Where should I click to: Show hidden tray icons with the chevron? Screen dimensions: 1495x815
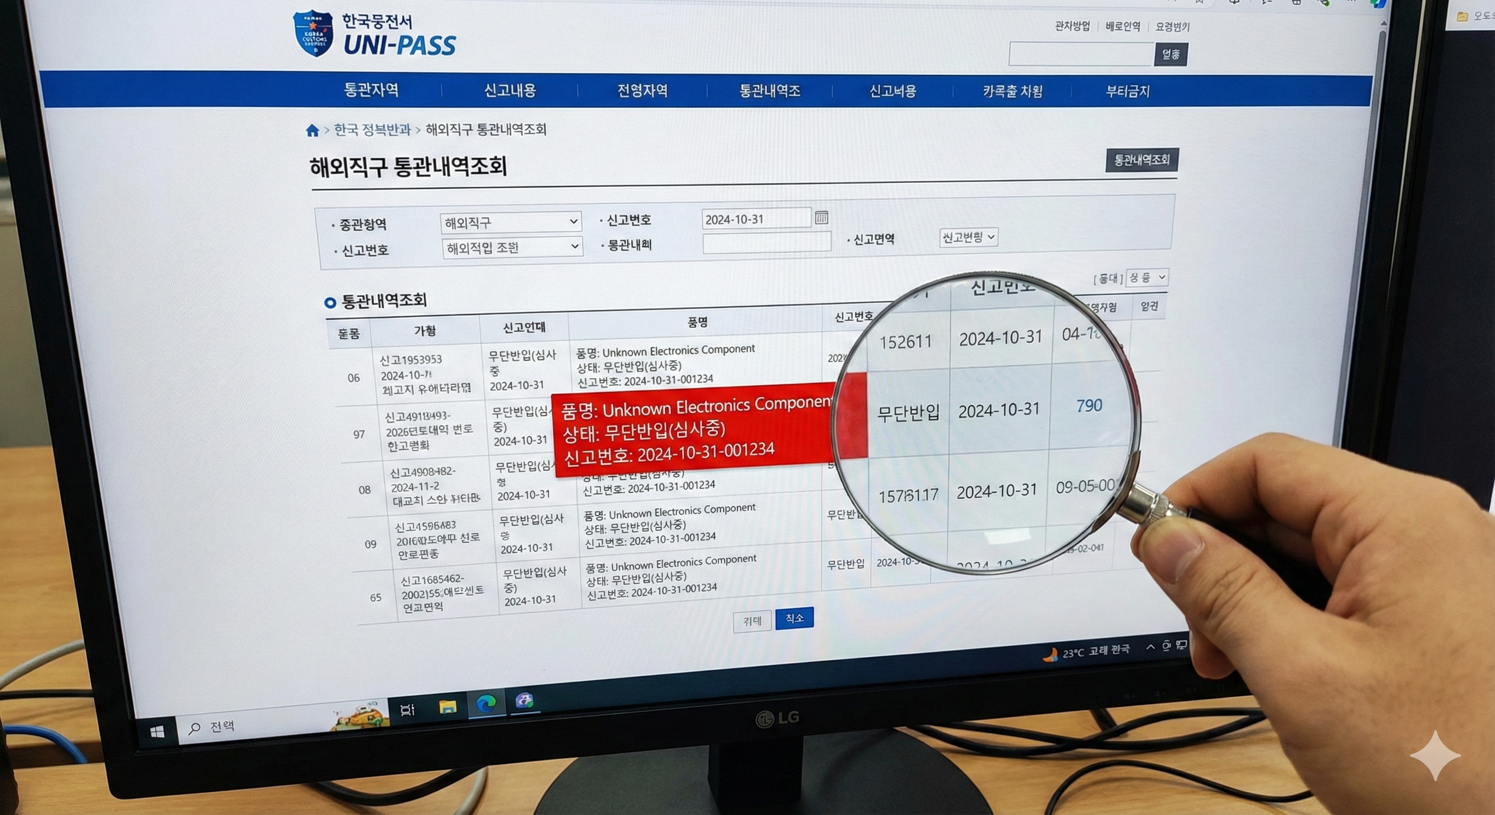1150,647
